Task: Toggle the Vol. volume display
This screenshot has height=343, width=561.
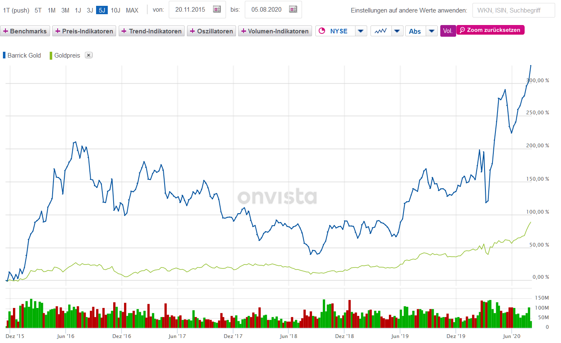Action: click(448, 31)
